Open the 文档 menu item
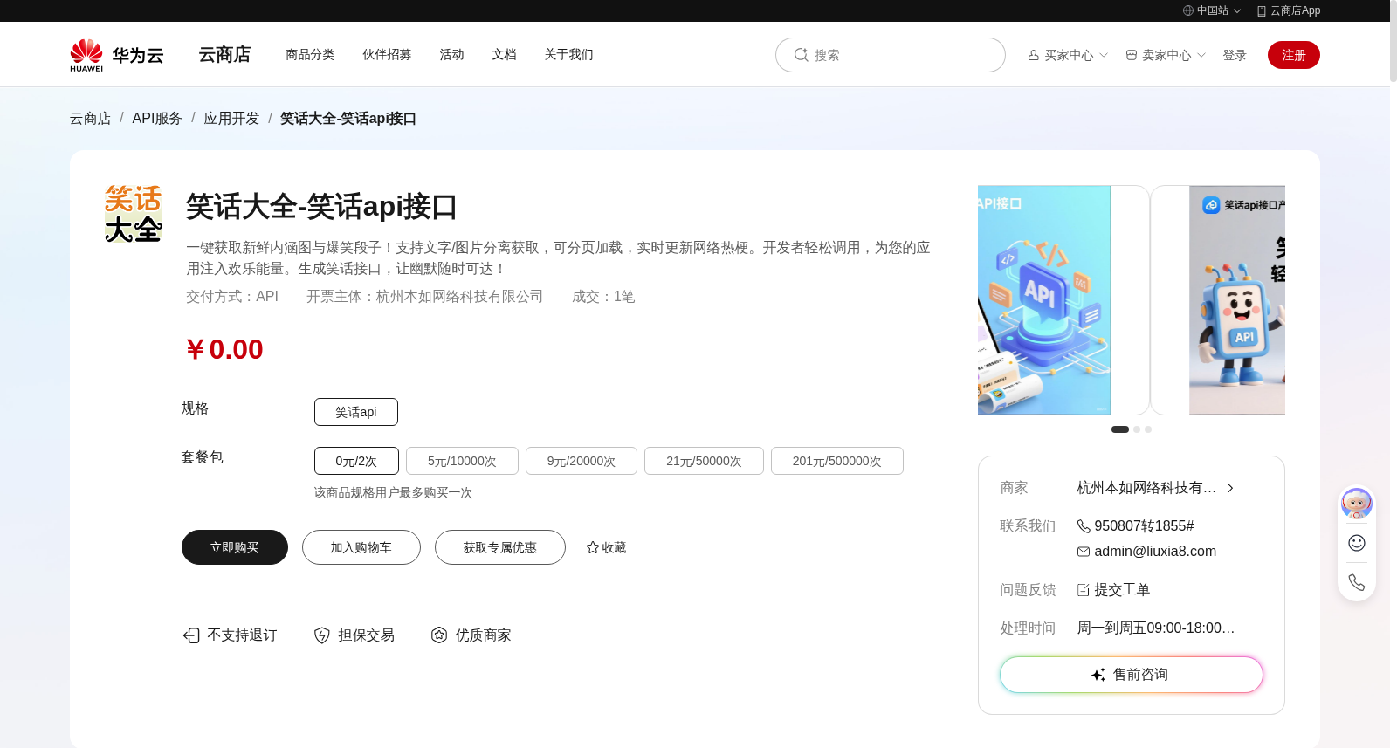The image size is (1397, 748). (504, 54)
